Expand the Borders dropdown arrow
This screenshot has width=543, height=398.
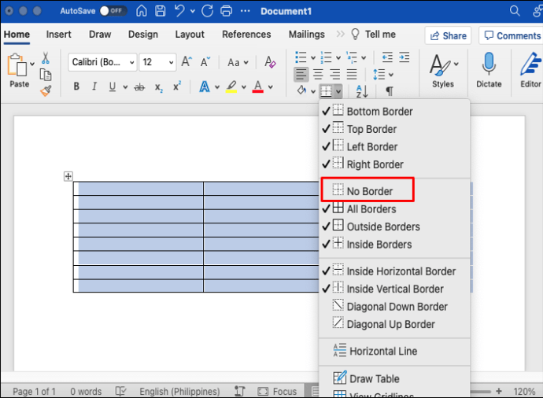click(338, 91)
